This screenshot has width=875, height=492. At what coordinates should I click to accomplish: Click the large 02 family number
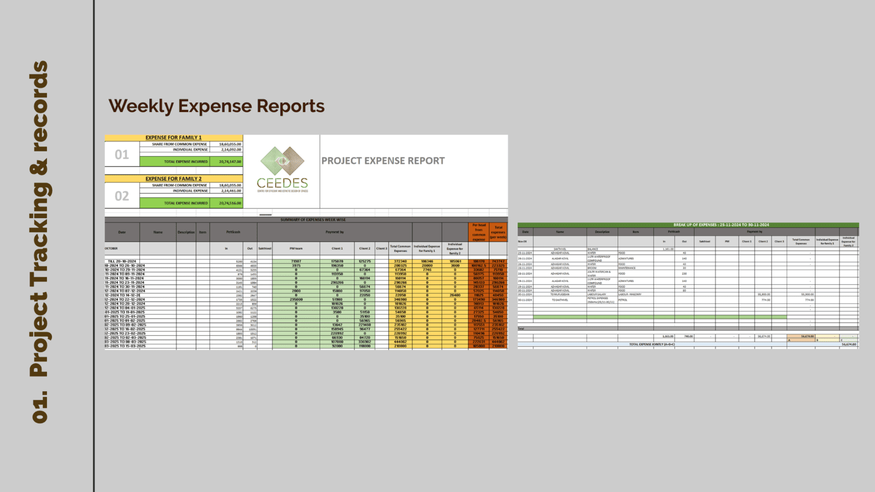(121, 196)
